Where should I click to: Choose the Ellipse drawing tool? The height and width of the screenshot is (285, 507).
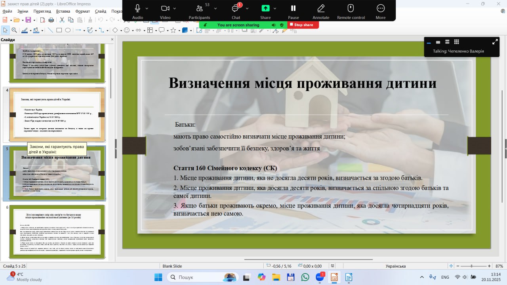pyautogui.click(x=68, y=30)
